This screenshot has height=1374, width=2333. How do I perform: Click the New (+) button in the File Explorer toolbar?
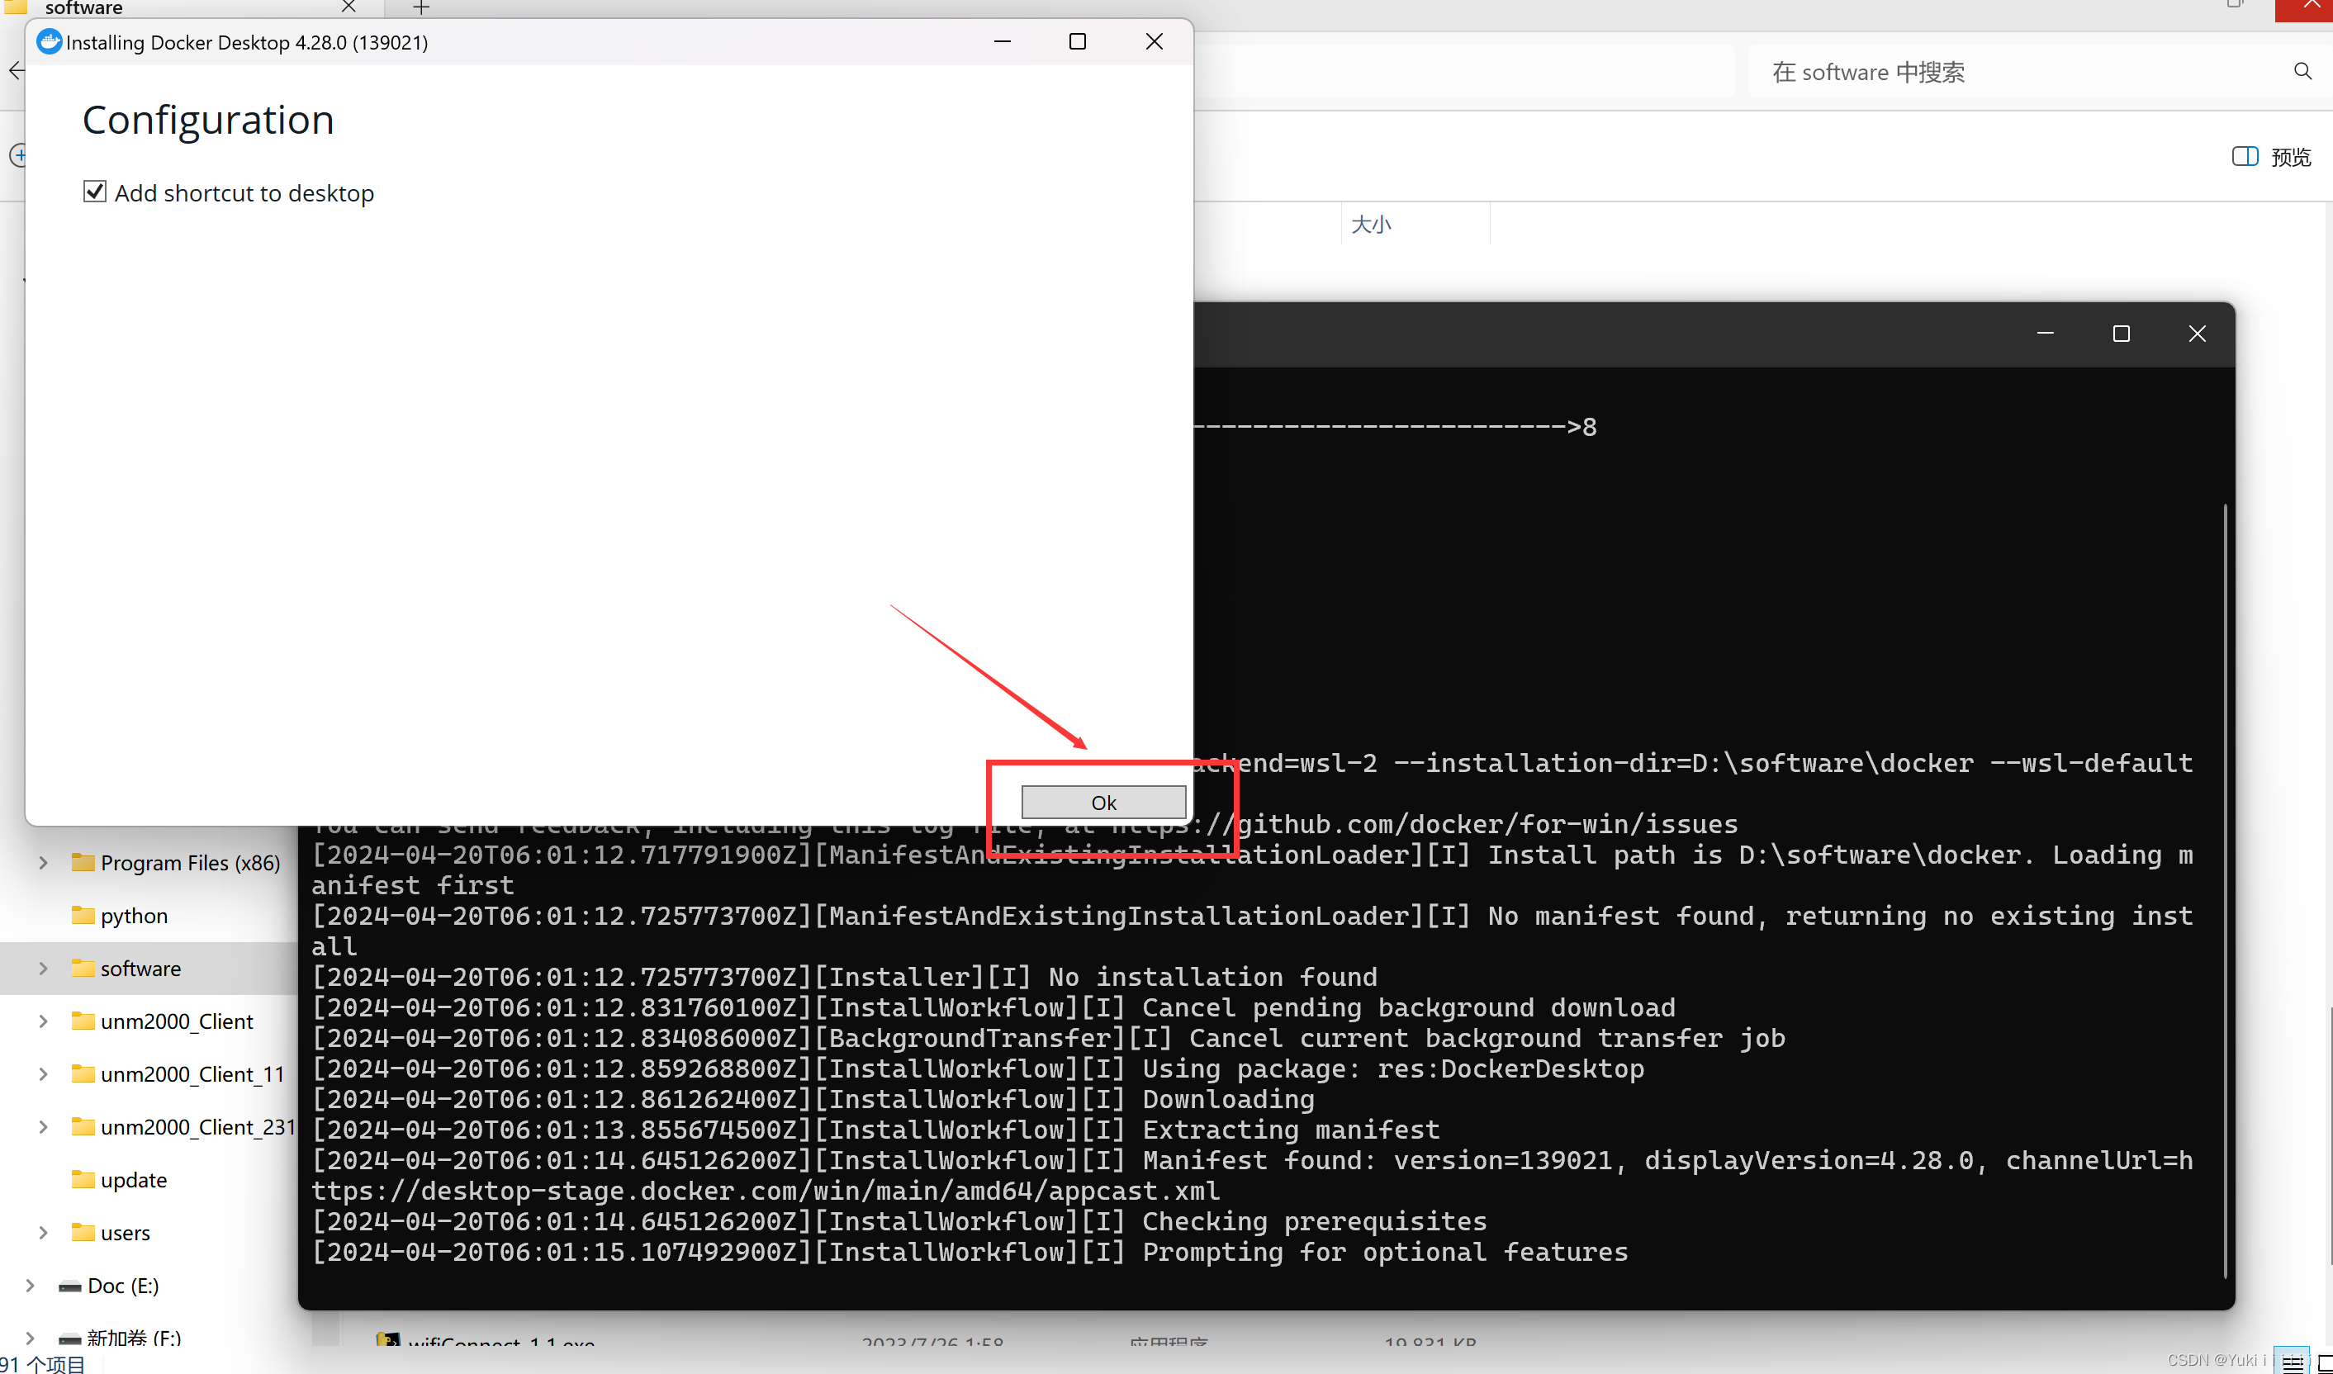click(x=17, y=154)
